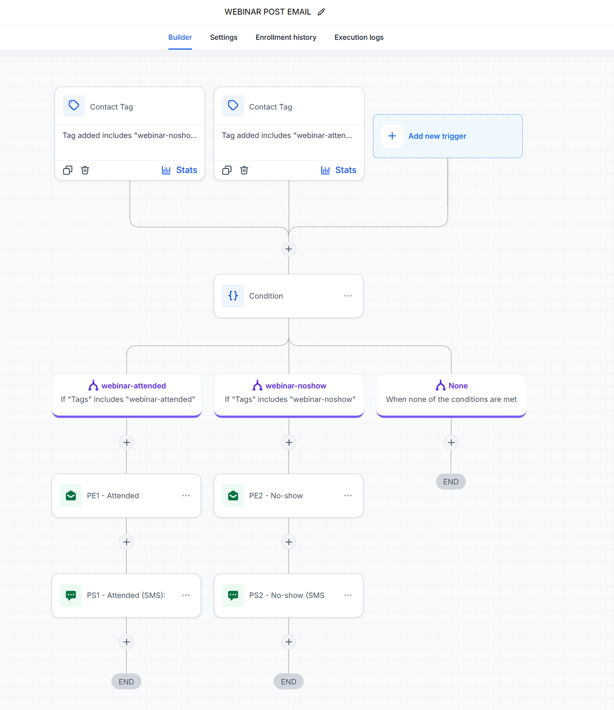614x710 pixels.
Task: Add step above the Condition node
Action: (x=289, y=249)
